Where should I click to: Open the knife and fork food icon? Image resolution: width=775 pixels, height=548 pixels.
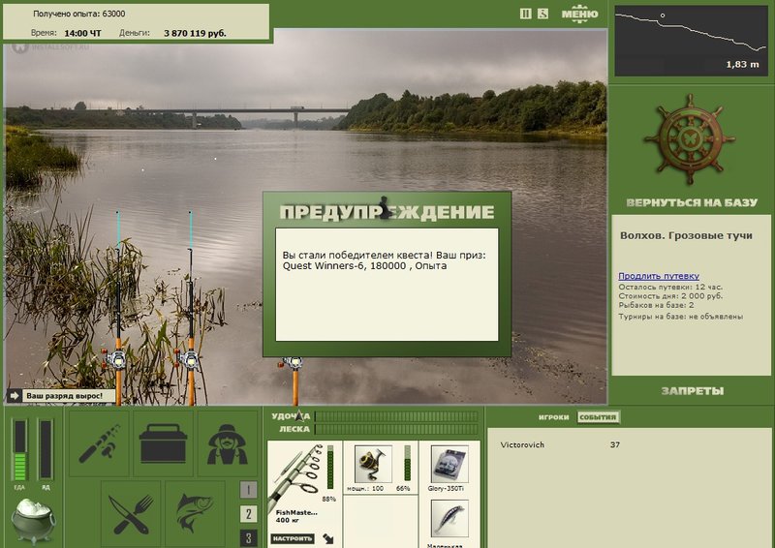pos(131,513)
